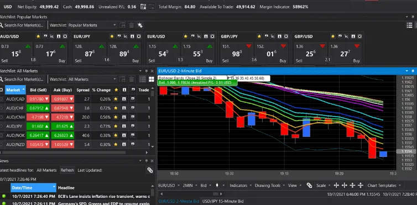Switch Popular Markets to list view icon
417x205 pixels.
(x=409, y=25)
